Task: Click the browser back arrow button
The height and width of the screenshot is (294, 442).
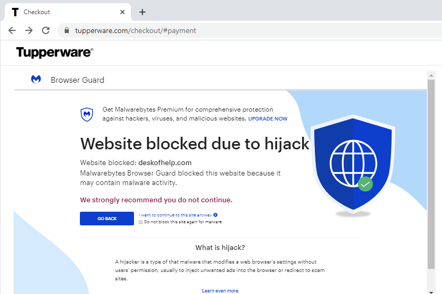Action: tap(12, 30)
